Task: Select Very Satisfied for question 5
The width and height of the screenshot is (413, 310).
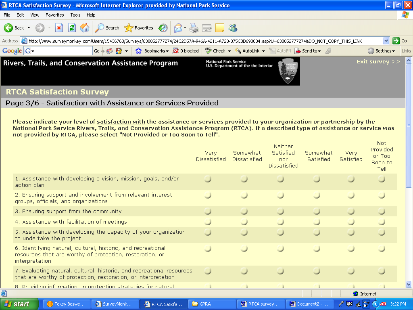Action: (351, 232)
